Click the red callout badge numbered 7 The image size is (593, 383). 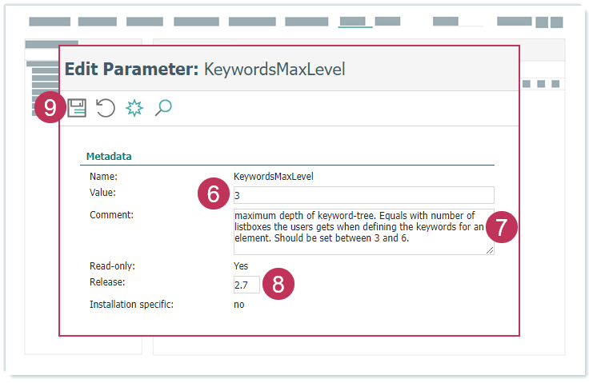coord(501,227)
